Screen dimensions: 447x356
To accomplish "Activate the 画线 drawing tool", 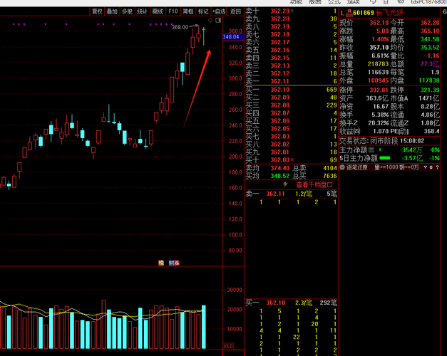I will [x=158, y=11].
